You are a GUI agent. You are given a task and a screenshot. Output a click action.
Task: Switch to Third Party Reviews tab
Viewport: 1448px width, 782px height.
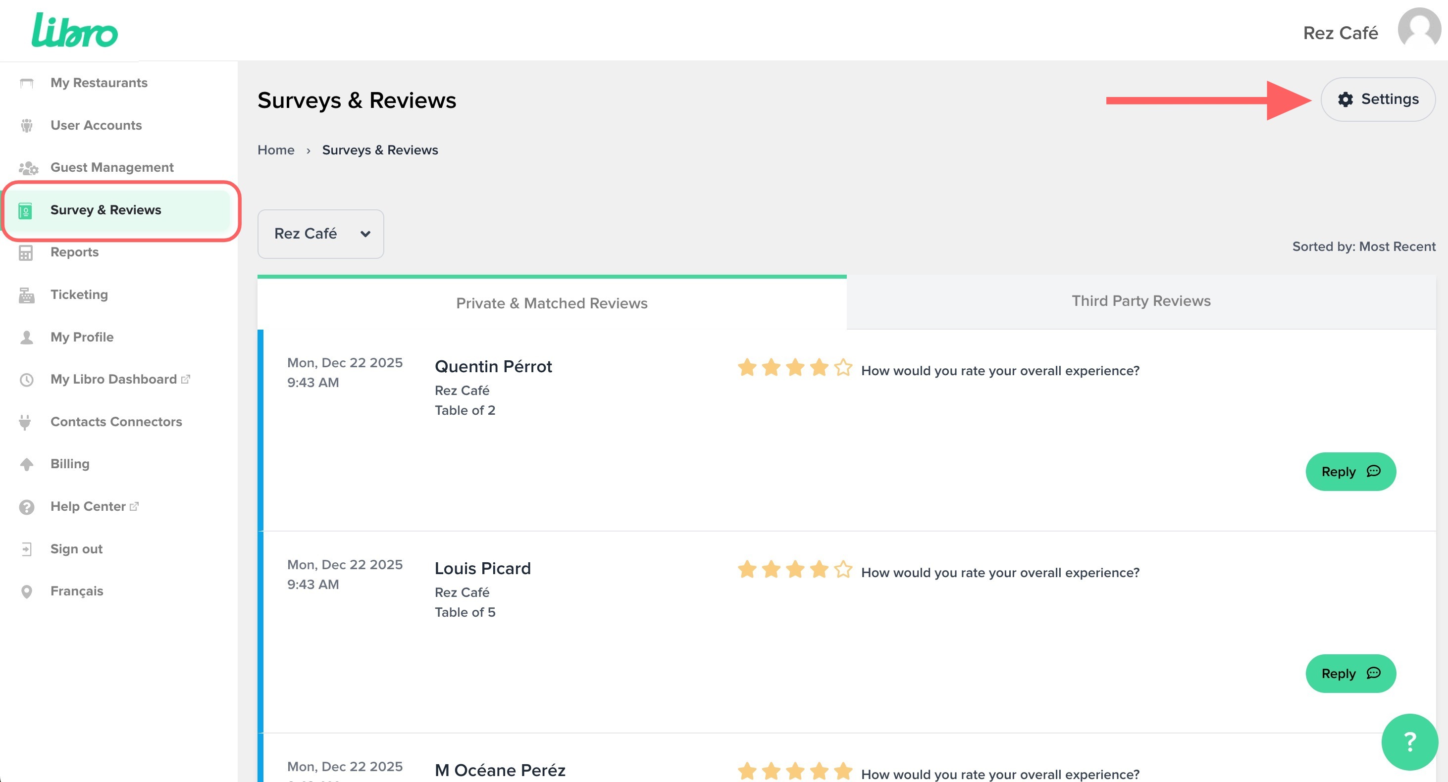(1140, 301)
